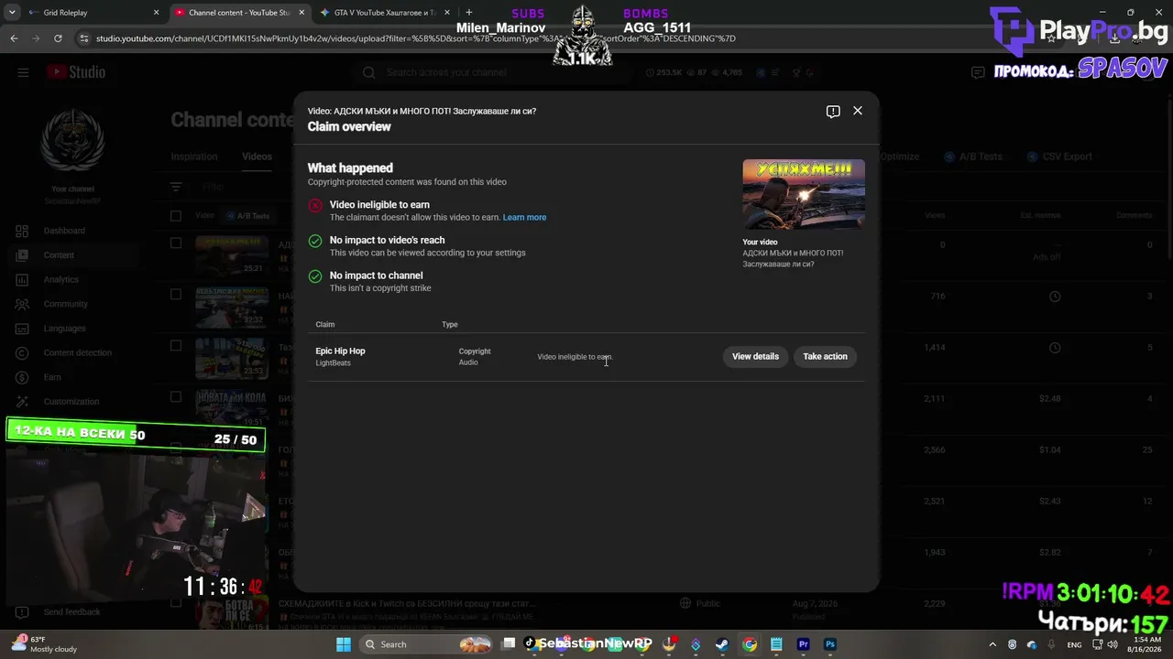
Task: Click the address bar URL
Action: tap(416, 38)
